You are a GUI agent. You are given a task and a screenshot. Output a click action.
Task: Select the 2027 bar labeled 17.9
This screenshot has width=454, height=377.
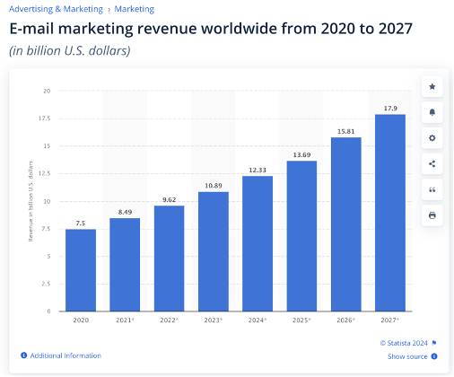(x=390, y=213)
